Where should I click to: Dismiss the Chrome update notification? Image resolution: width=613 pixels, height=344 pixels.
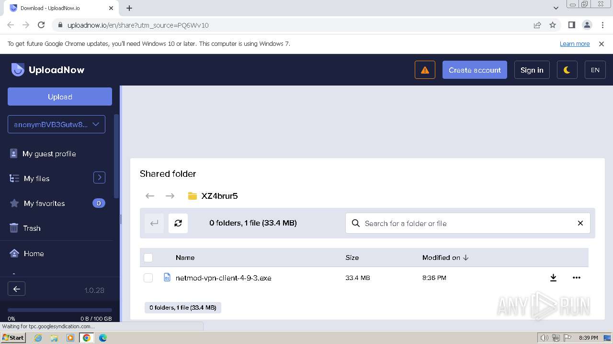pos(602,43)
